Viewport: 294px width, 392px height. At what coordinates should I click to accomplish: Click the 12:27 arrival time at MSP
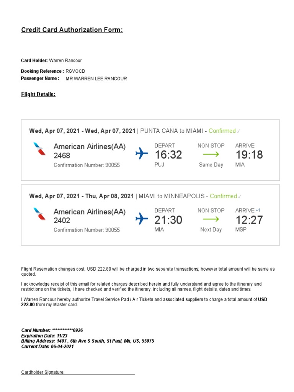(x=249, y=220)
